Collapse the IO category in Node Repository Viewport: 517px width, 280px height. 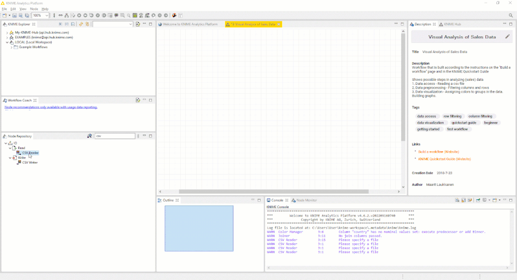click(6, 143)
